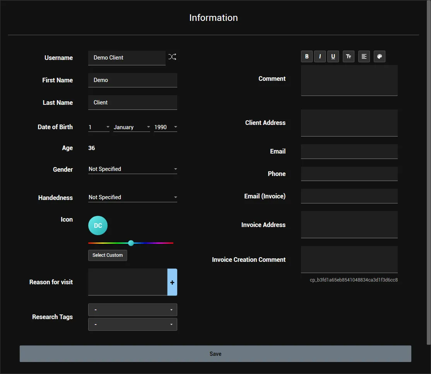Click into the Comment text area
Viewport: 431px width, 374px height.
(x=349, y=80)
